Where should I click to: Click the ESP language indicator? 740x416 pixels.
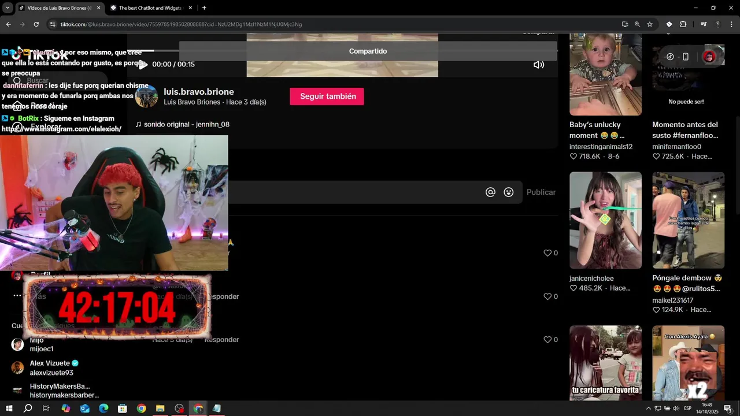[688, 408]
